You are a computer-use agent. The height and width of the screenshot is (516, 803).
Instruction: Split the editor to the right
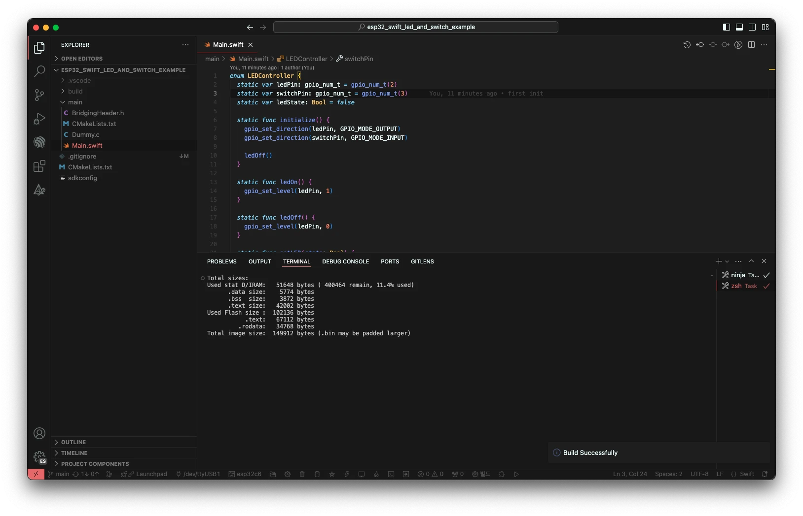pos(751,45)
